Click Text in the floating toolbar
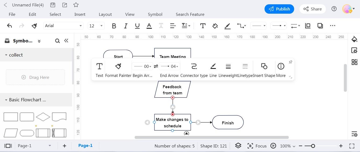 (99, 70)
